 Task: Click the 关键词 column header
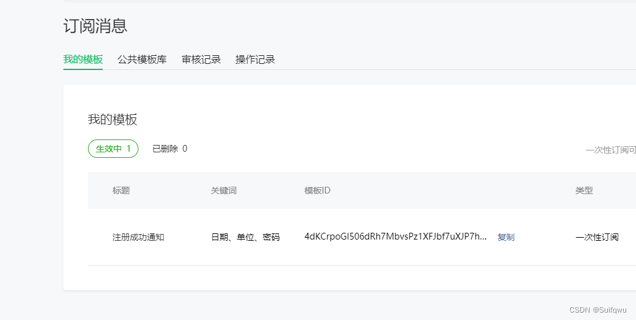[223, 190]
